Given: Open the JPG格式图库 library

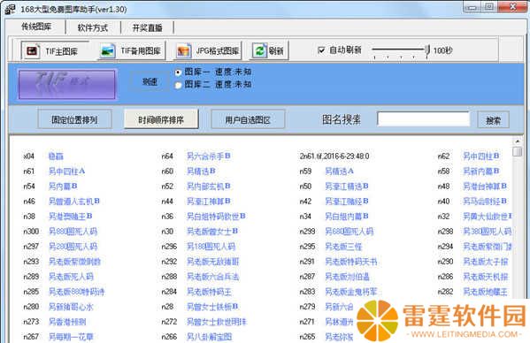Looking at the screenshot, I should 208,51.
